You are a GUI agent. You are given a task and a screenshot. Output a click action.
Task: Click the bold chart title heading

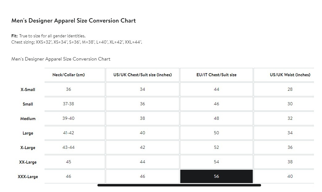pos(74,21)
